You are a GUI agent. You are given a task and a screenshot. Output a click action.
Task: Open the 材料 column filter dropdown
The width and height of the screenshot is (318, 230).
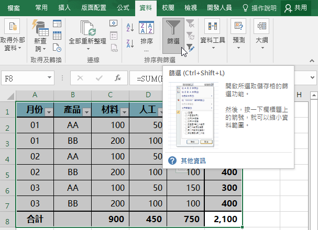pos(124,112)
